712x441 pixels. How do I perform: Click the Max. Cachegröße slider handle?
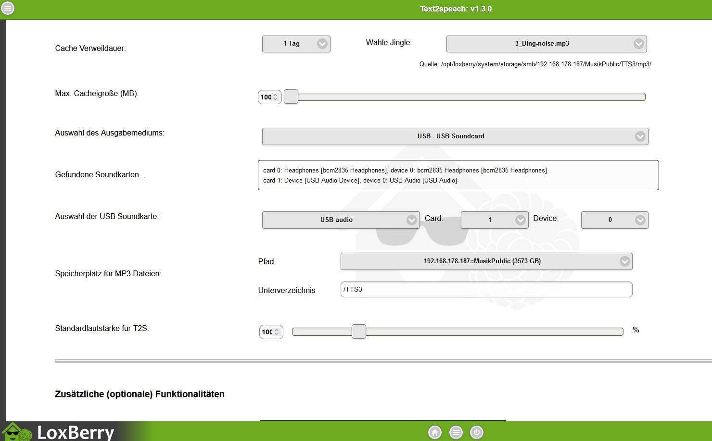coord(291,97)
